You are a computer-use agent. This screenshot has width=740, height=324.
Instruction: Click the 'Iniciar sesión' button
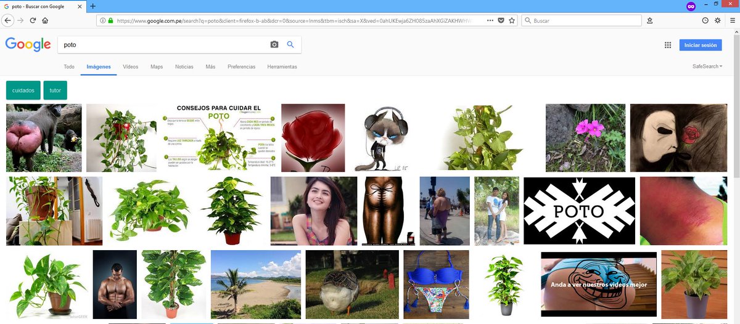tap(701, 45)
